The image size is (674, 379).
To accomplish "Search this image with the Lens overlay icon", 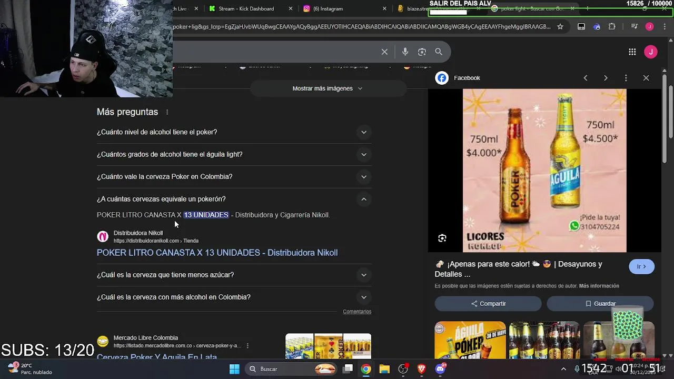I will click(442, 238).
